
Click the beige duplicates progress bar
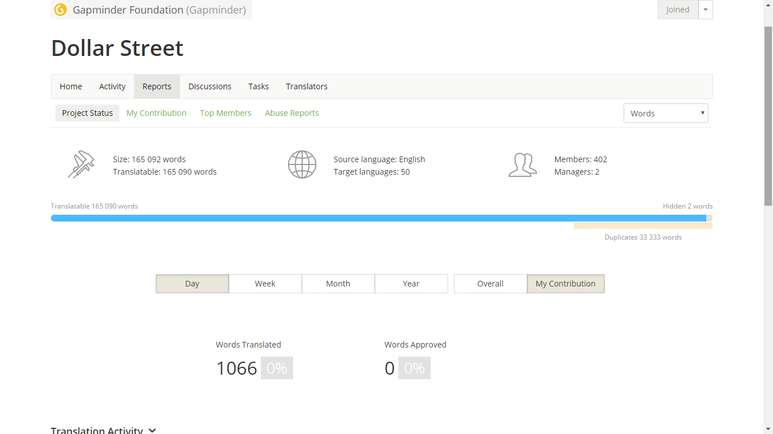[x=643, y=225]
